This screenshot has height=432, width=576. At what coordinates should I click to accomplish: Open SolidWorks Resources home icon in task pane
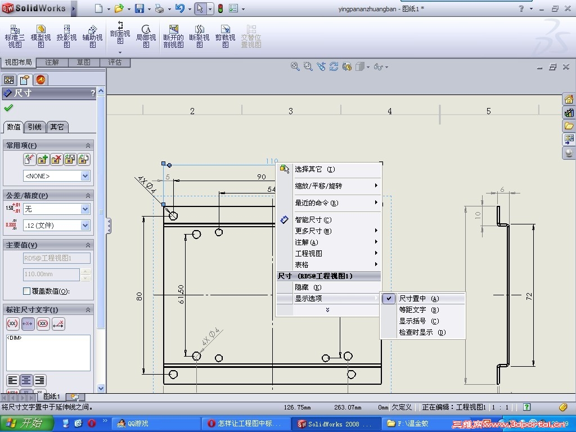point(569,99)
